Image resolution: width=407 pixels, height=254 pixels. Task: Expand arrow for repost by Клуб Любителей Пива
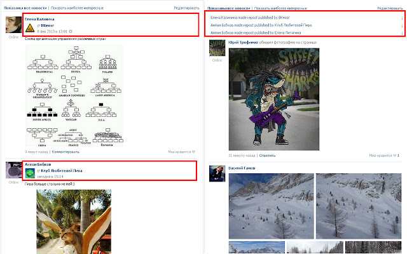[x=402, y=25]
